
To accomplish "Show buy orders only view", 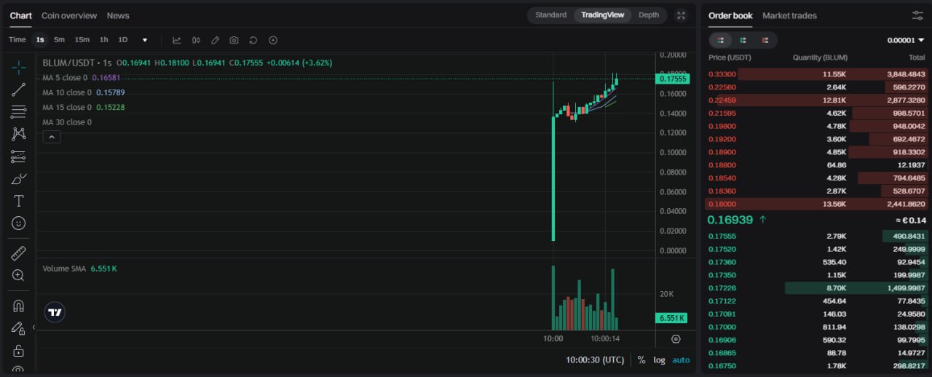I will (743, 40).
